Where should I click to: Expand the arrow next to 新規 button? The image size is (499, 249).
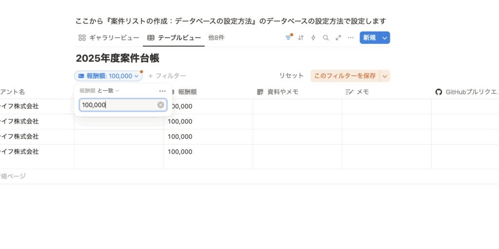tap(384, 38)
